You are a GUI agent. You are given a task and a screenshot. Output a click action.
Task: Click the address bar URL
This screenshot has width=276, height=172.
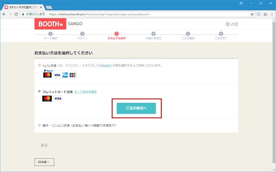point(100,14)
